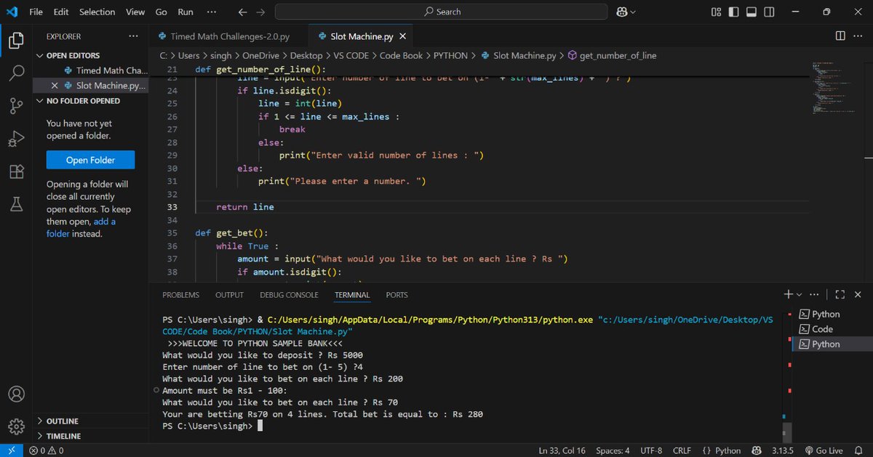Open the Explorer view in activity bar
The image size is (873, 457).
(x=16, y=41)
